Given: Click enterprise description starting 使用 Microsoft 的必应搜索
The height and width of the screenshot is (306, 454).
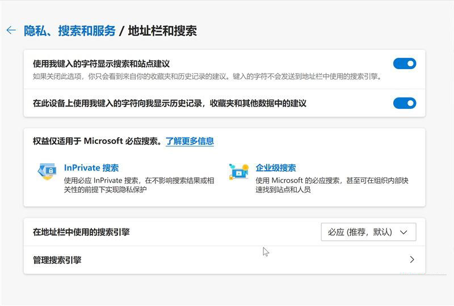Looking at the screenshot, I should pos(332,185).
